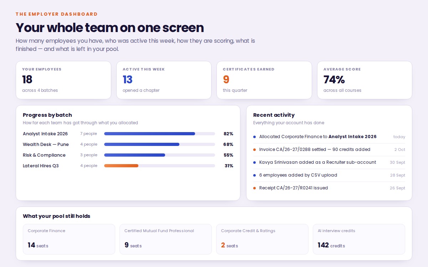428x267 pixels.
Task: Click the orange dot beside Receipt issued entry
Action: pos(254,188)
